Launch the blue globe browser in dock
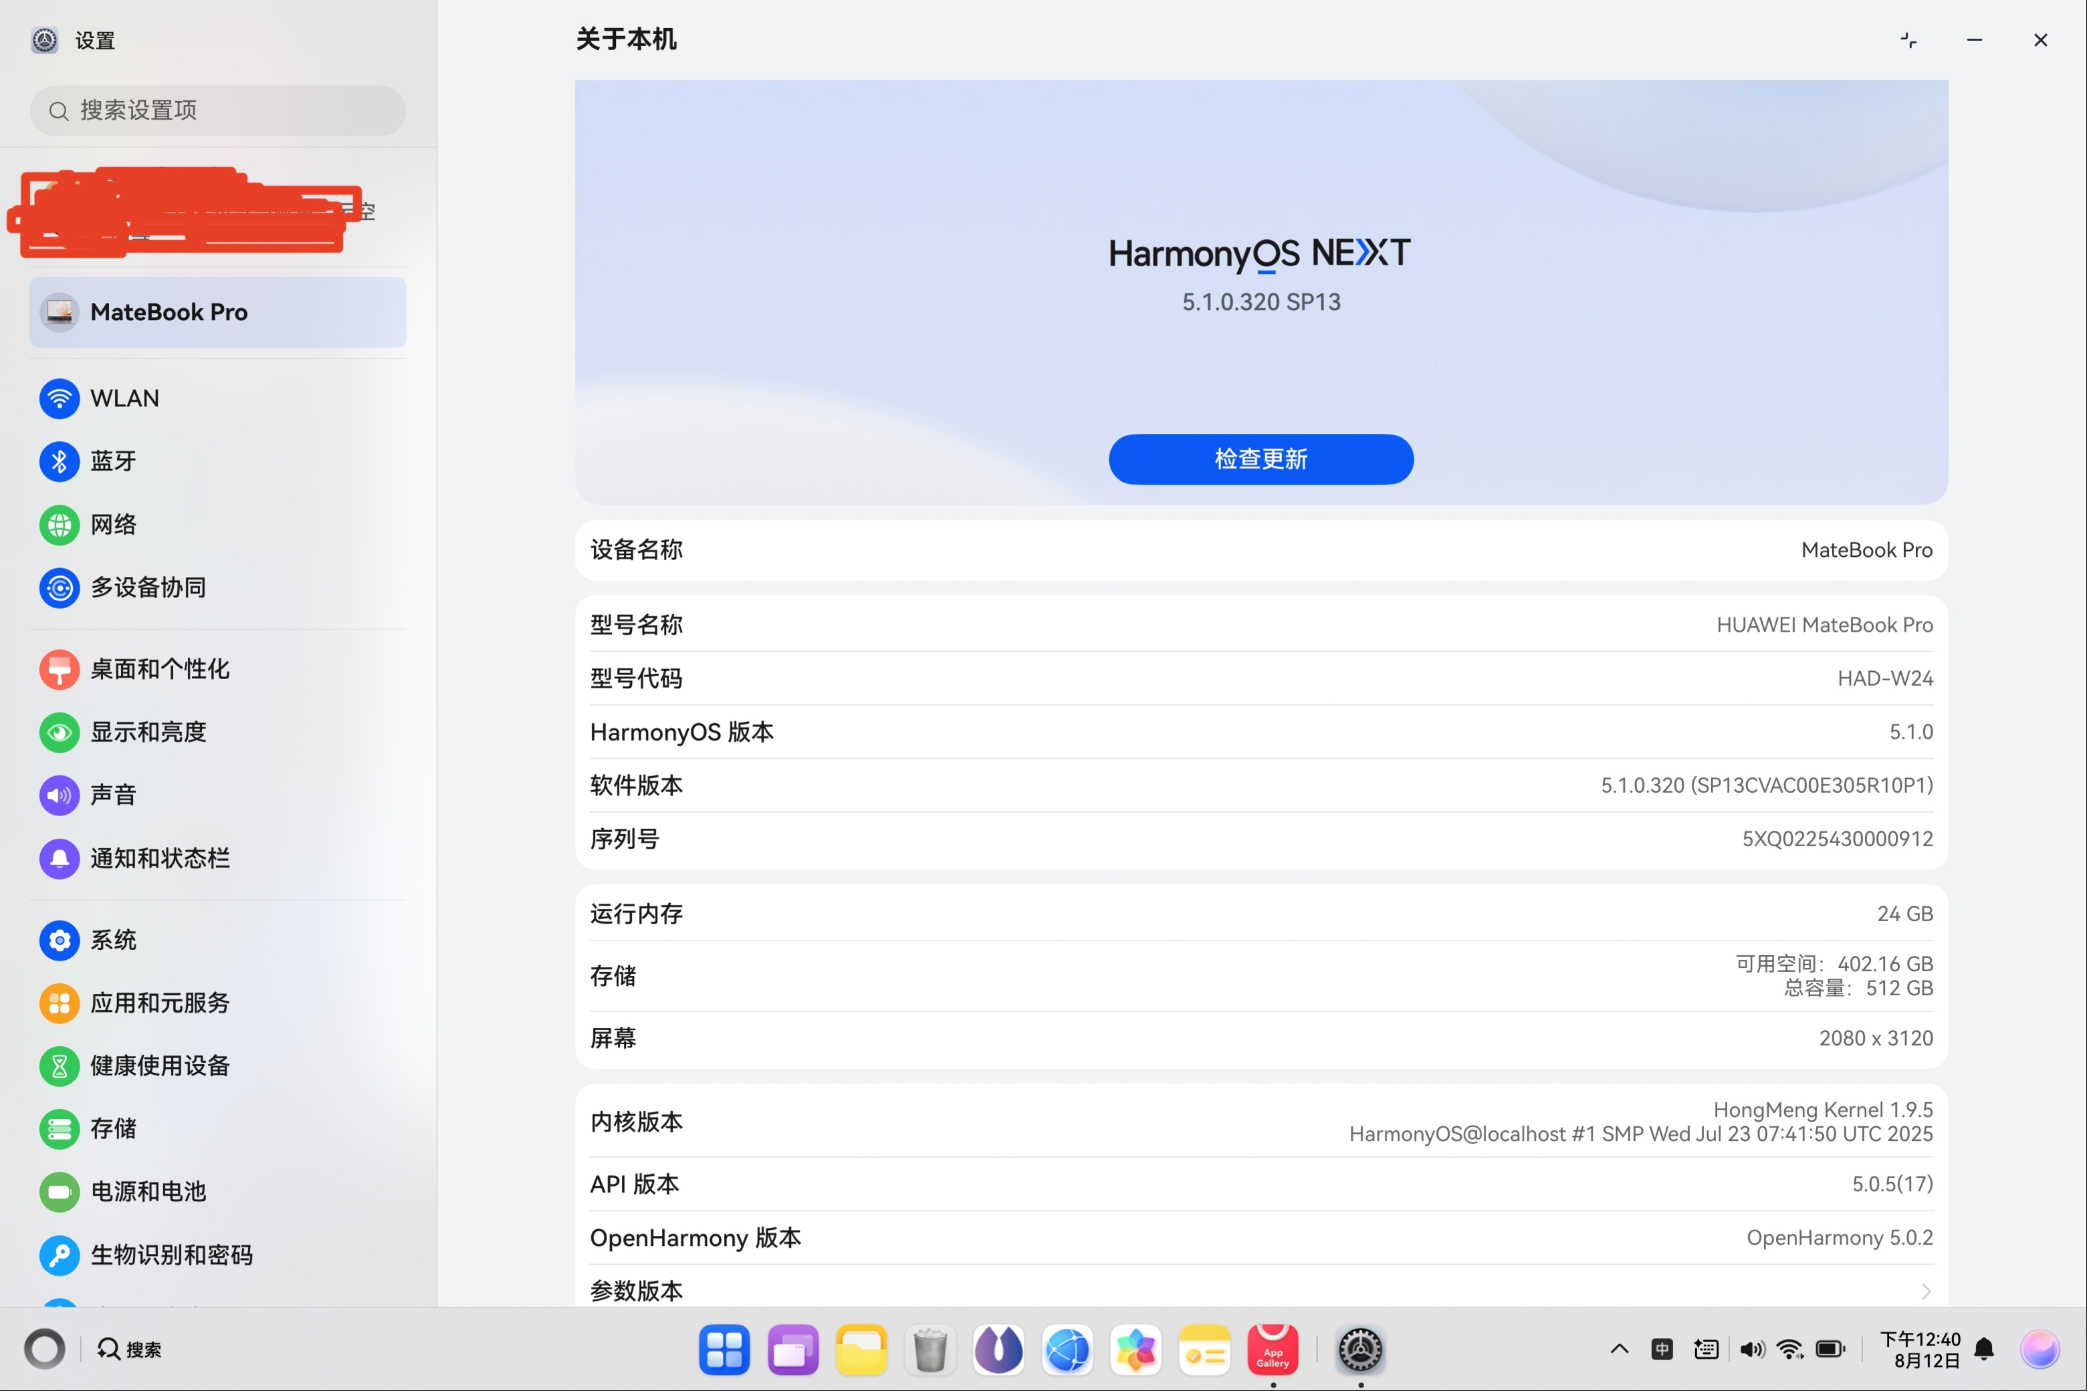 1067,1350
